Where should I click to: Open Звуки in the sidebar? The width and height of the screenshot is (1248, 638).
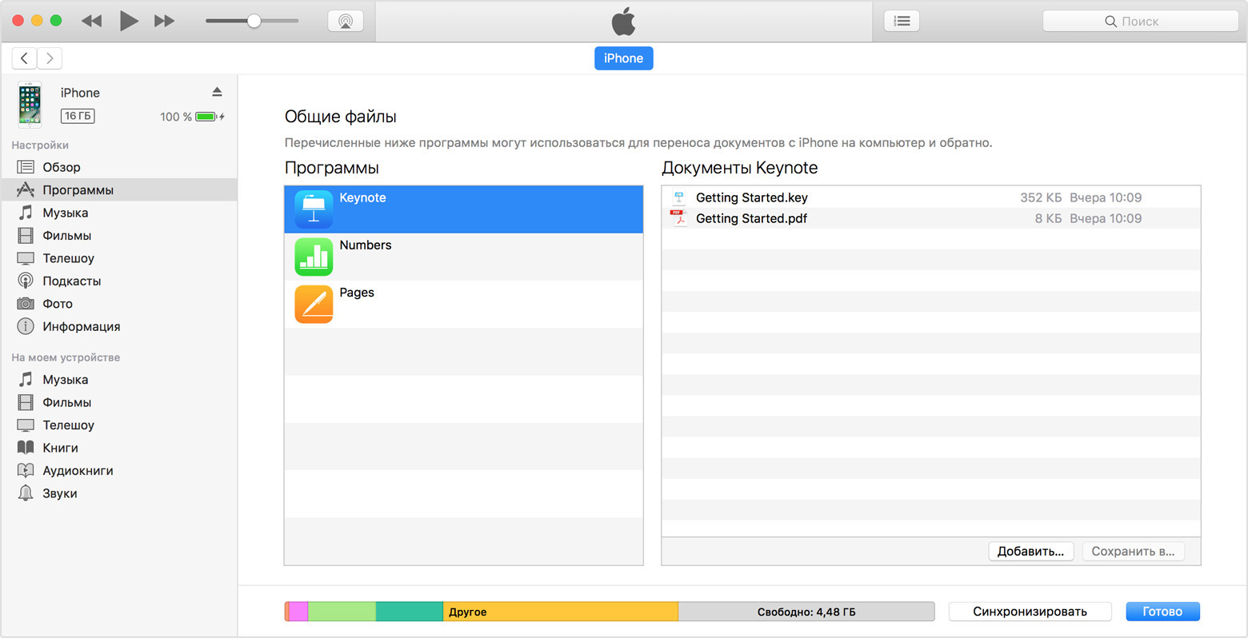coord(118,493)
